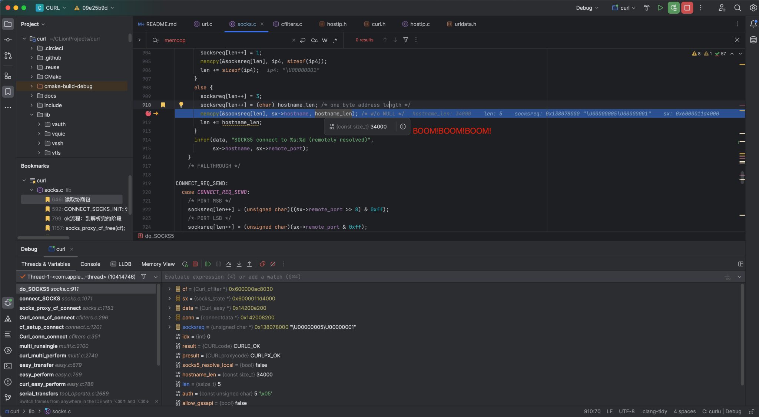Click UTF-8 encoding in the status bar

click(x=626, y=411)
